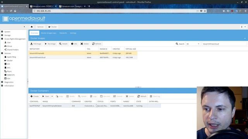
Task: Expand the Diagnostics tree node
Action: pyautogui.click(x=2, y=82)
